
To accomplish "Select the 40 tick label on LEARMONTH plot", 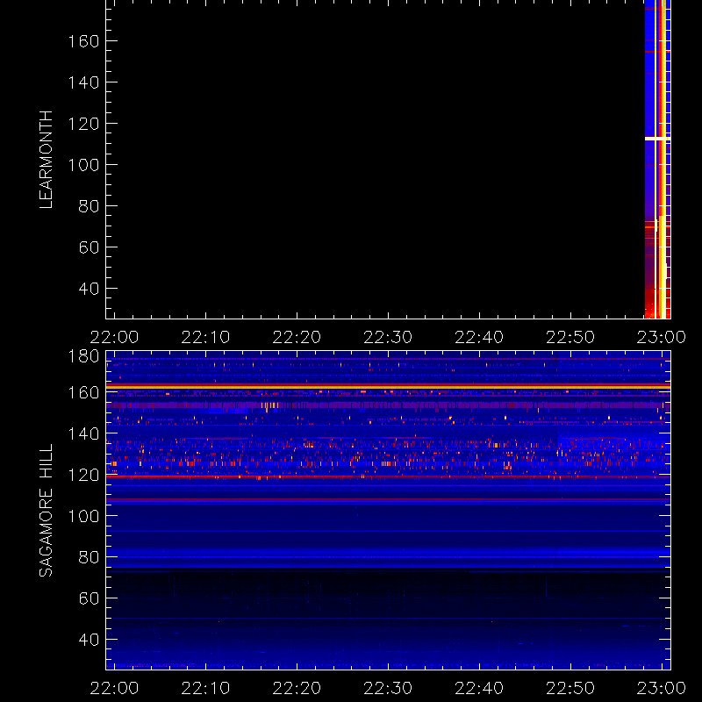I will (89, 289).
